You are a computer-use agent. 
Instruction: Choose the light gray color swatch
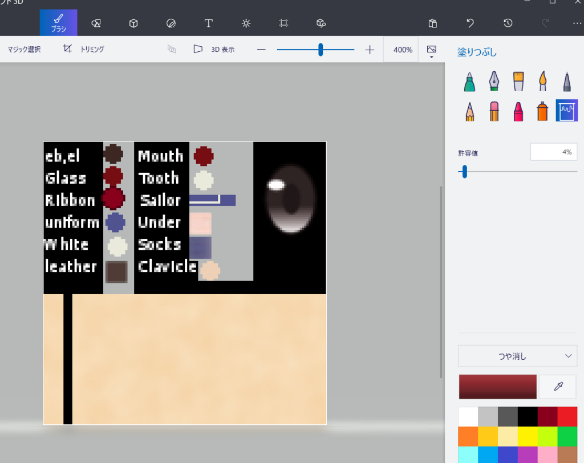point(488,416)
